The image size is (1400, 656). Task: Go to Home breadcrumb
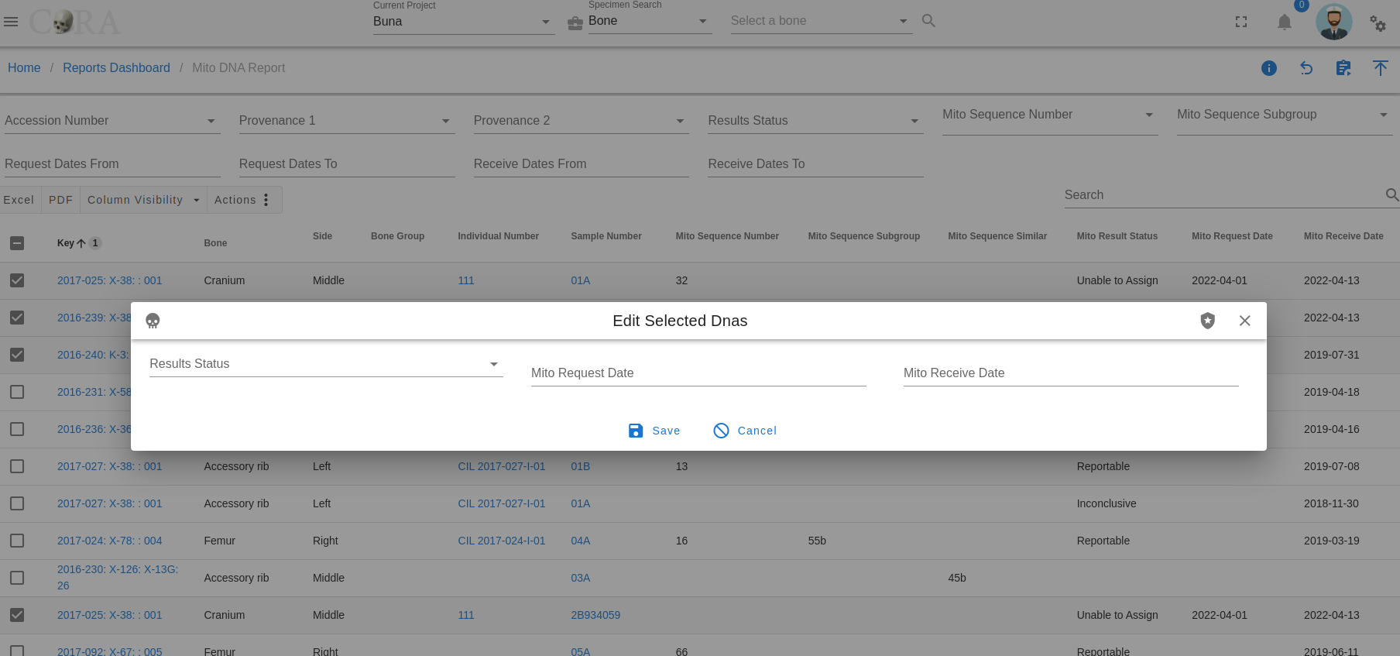(24, 68)
